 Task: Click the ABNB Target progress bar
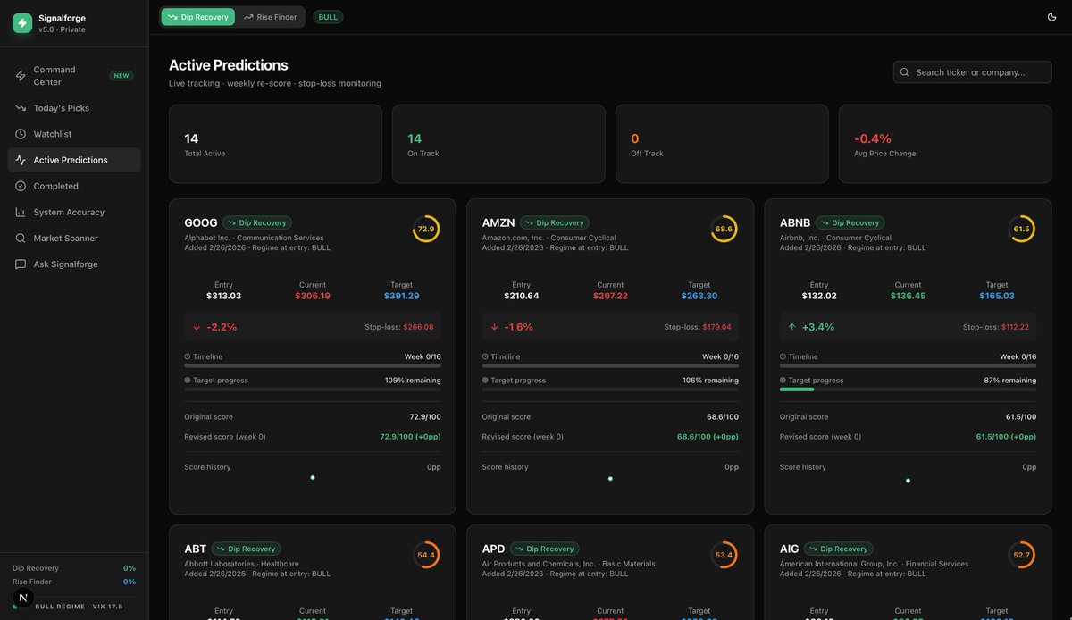click(x=908, y=390)
